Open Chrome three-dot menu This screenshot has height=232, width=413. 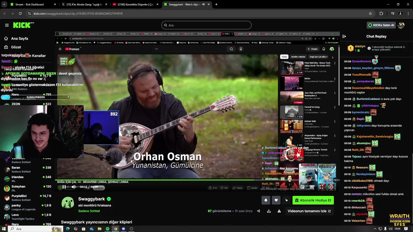tap(408, 14)
